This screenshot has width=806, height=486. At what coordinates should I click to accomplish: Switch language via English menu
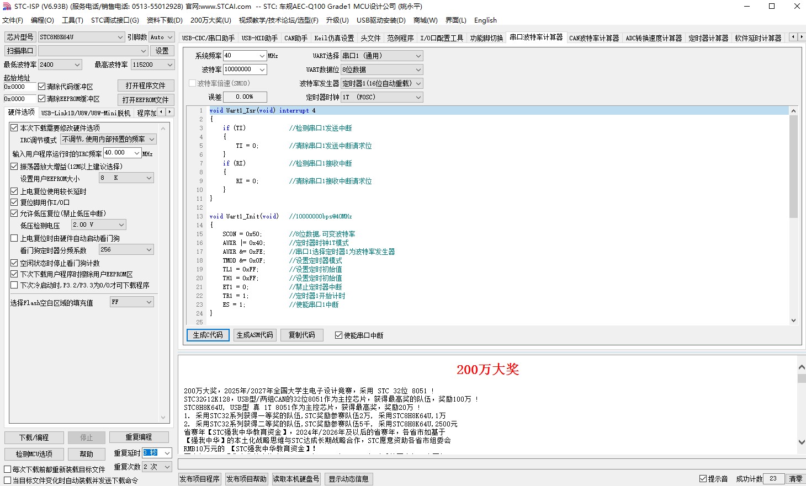click(x=485, y=20)
